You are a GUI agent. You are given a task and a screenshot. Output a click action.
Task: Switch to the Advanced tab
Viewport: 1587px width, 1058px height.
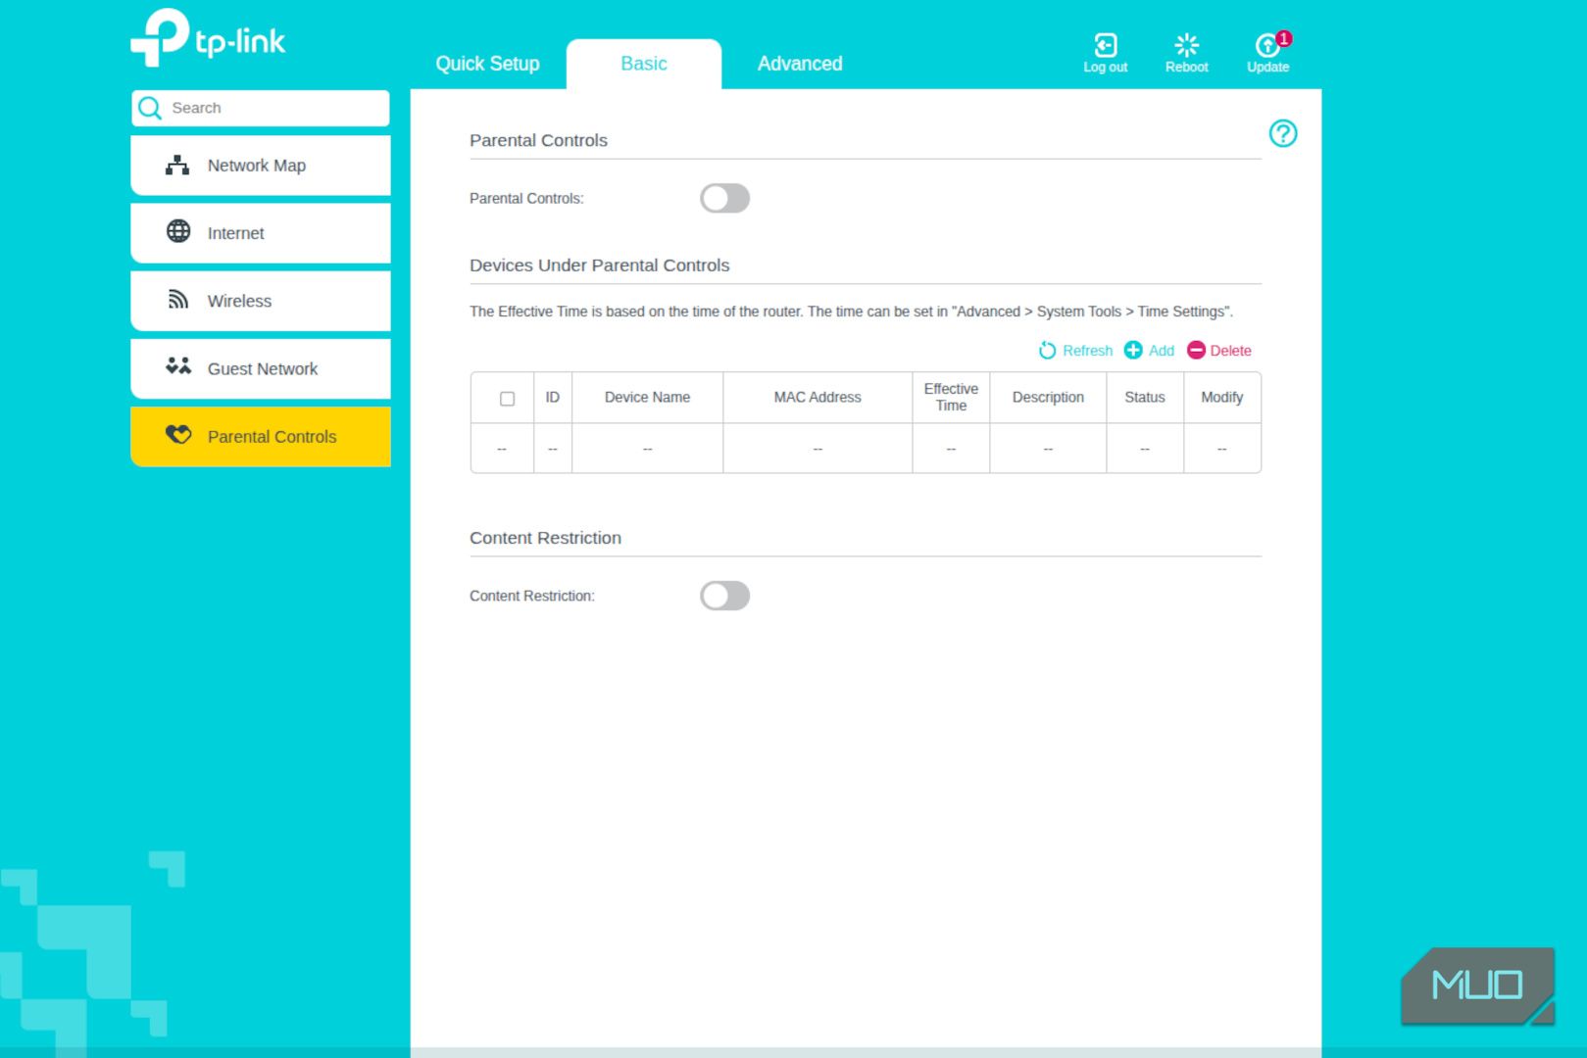click(x=800, y=64)
